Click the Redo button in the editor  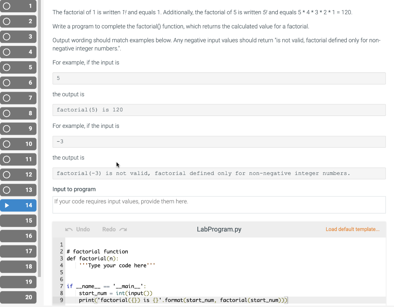pyautogui.click(x=115, y=230)
